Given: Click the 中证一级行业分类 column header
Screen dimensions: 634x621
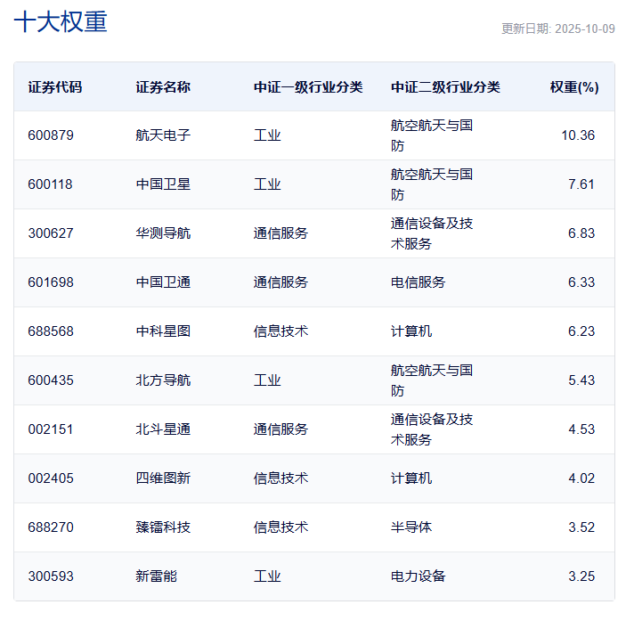Looking at the screenshot, I should pyautogui.click(x=307, y=87).
